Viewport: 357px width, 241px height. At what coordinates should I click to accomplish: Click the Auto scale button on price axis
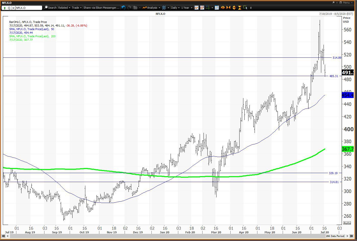[347, 223]
